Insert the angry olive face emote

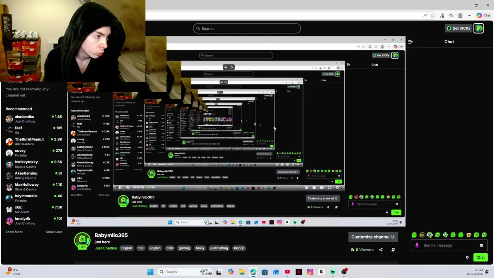coord(422,235)
